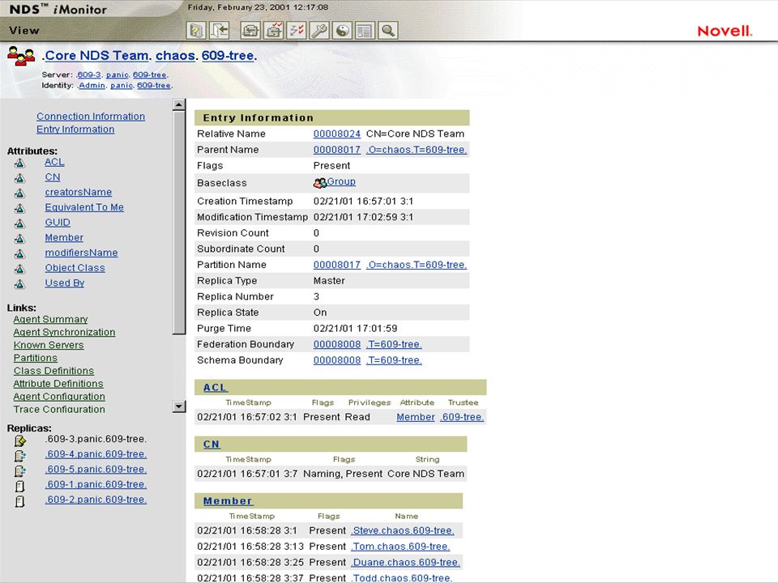The width and height of the screenshot is (778, 583).
Task: Open the Member section header link
Action: 228,500
